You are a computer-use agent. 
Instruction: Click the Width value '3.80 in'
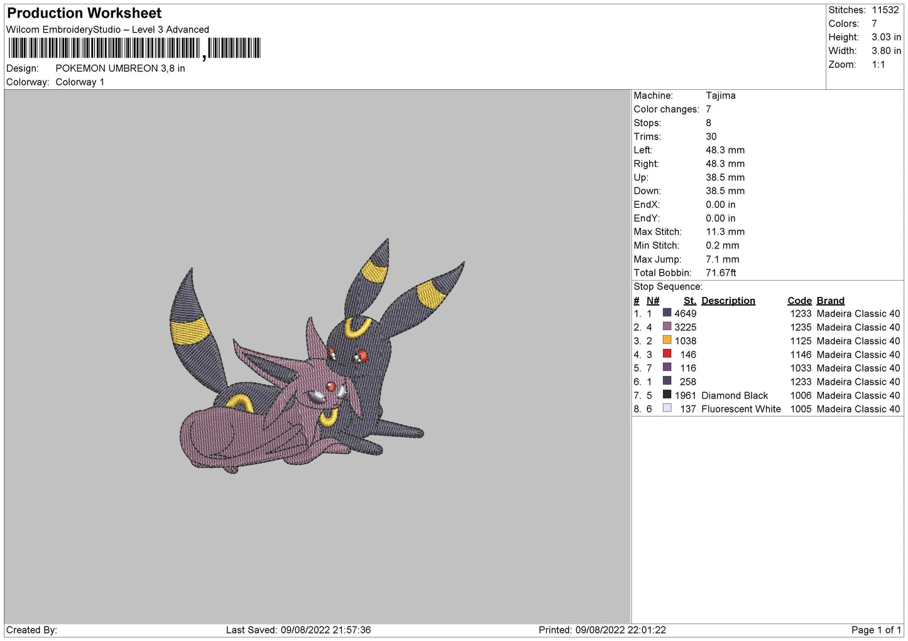pos(886,51)
